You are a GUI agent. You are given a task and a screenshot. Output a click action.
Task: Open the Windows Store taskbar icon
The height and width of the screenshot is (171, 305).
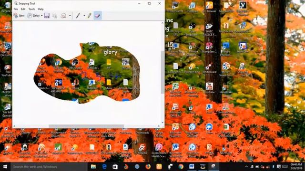tap(115, 167)
